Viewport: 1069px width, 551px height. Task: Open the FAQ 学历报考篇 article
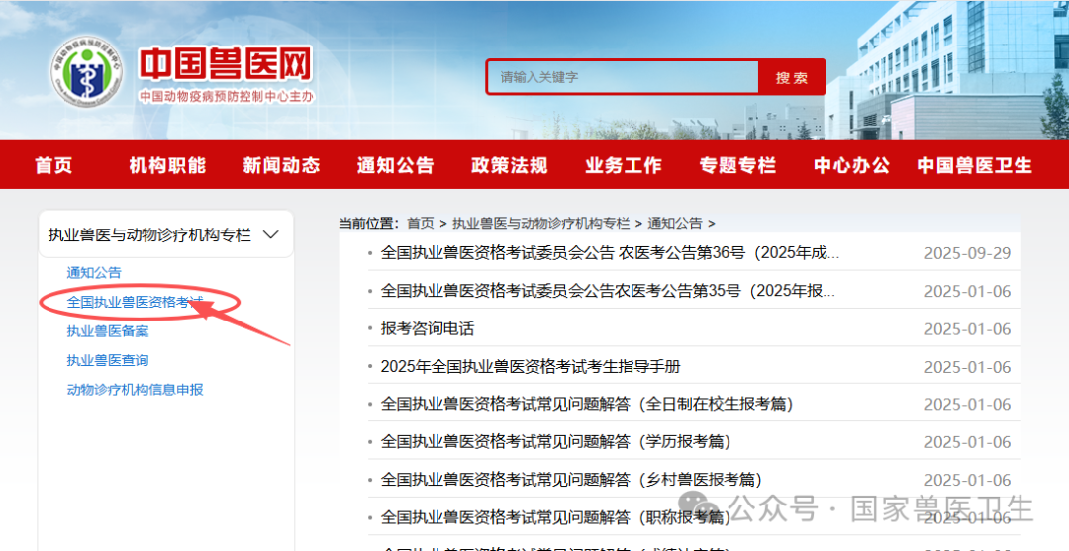click(x=555, y=441)
